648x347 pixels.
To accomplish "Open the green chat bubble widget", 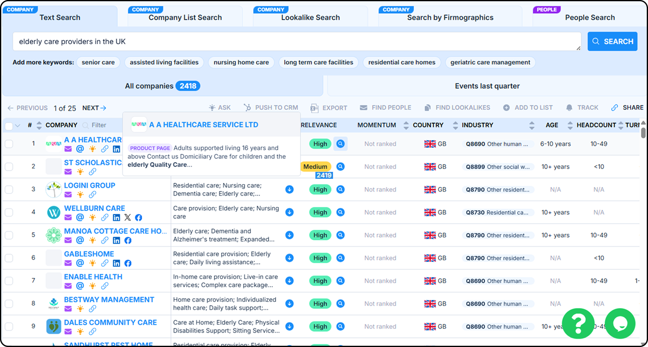I will coord(620,324).
